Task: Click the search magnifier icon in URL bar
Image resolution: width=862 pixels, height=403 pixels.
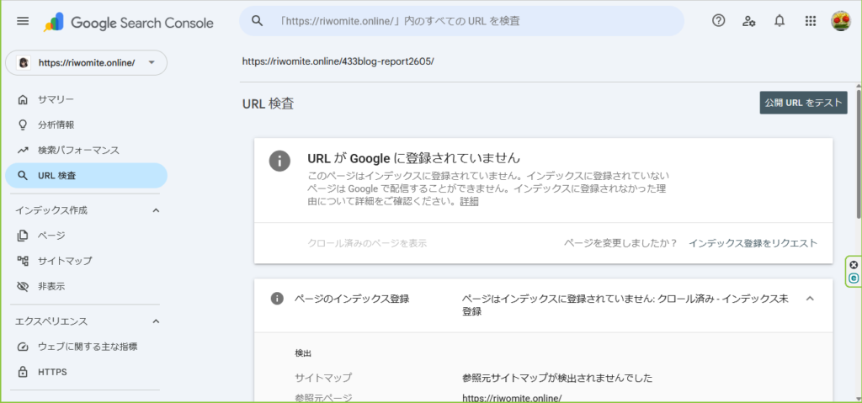Action: 257,21
